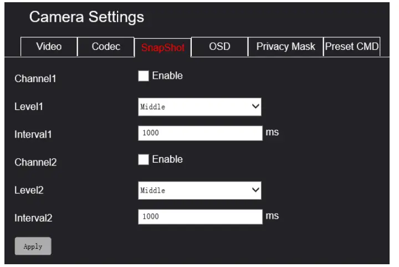Go to the OSD tab
399x267 pixels.
coord(219,47)
